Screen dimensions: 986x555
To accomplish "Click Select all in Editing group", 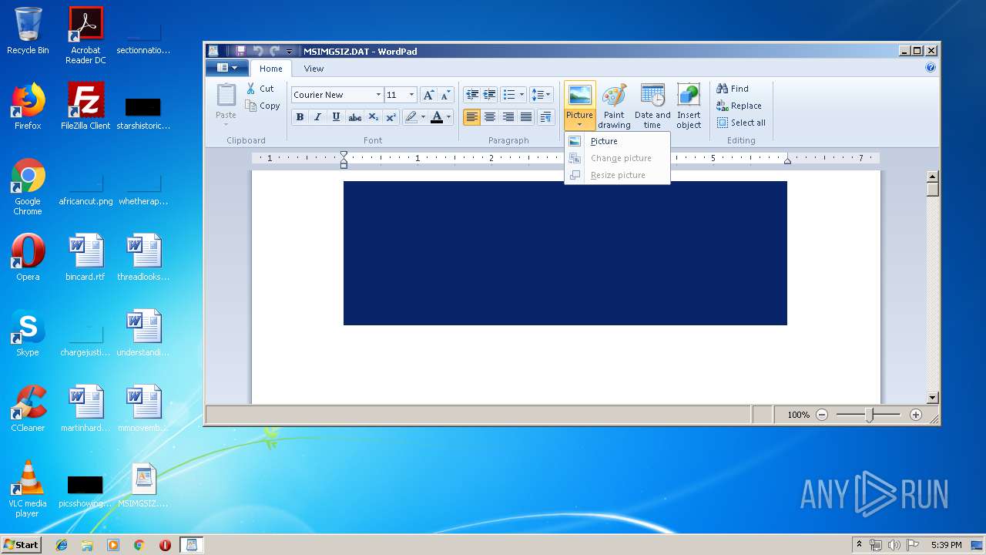I will [741, 123].
